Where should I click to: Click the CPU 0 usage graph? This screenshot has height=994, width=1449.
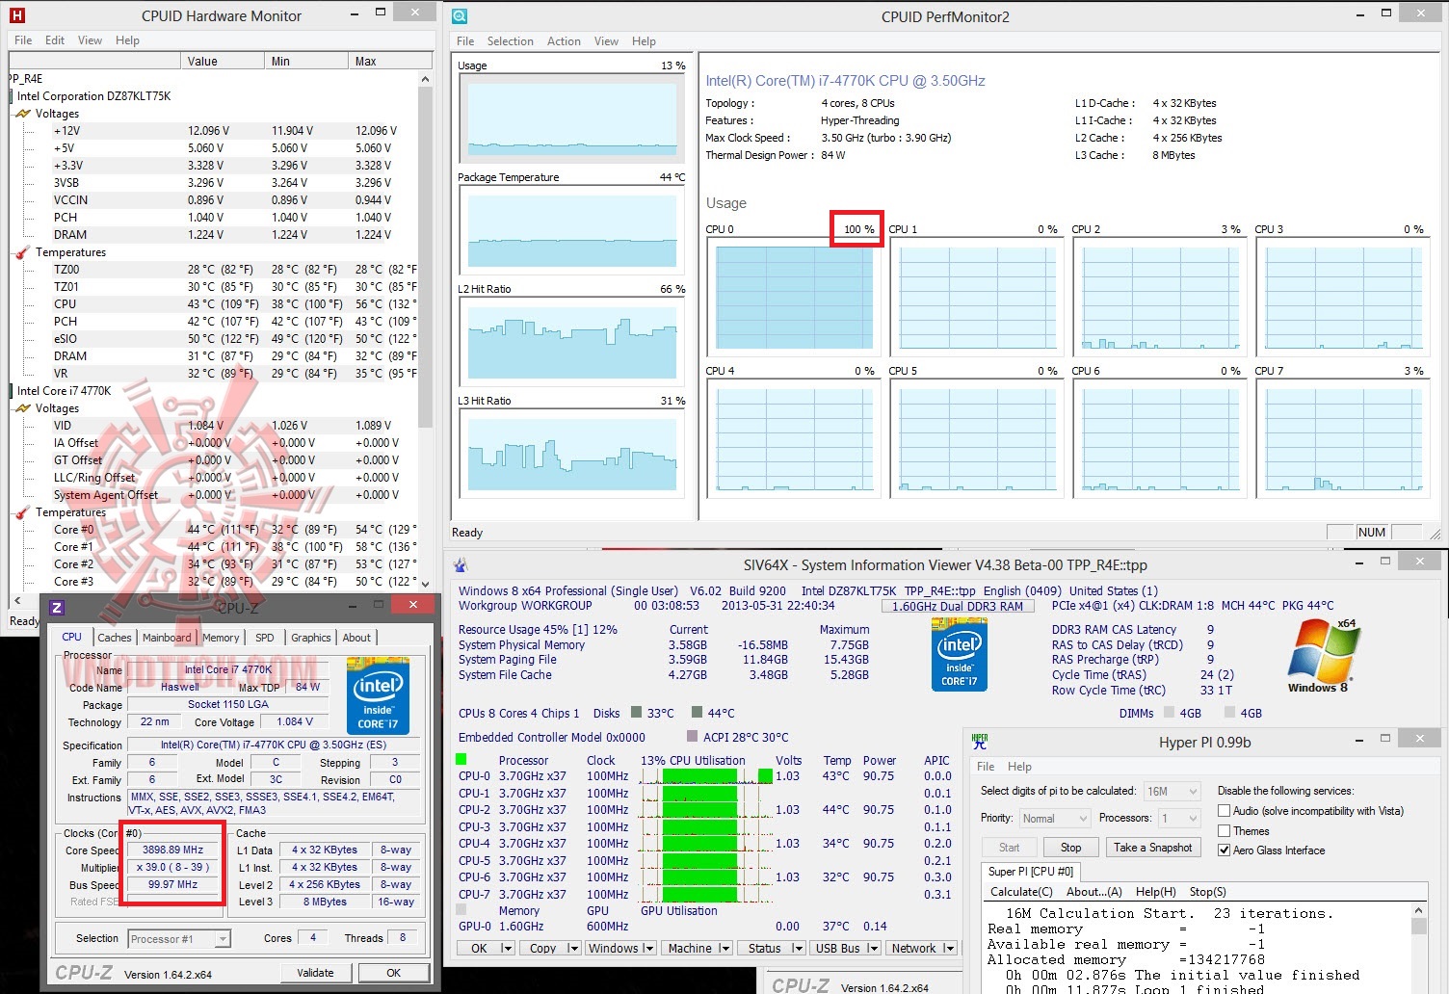(794, 297)
